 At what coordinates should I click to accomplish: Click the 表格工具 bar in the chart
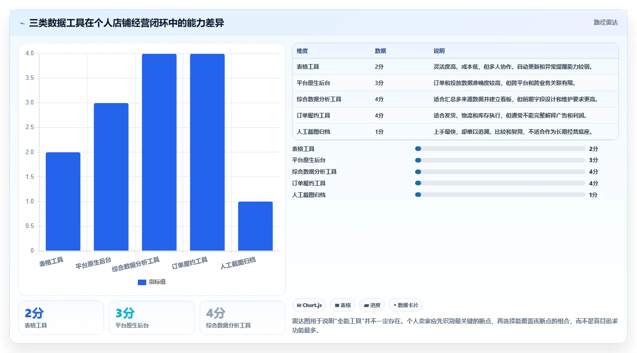(63, 202)
